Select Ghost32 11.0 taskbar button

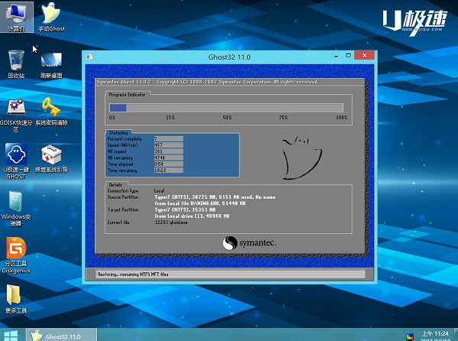point(61,336)
